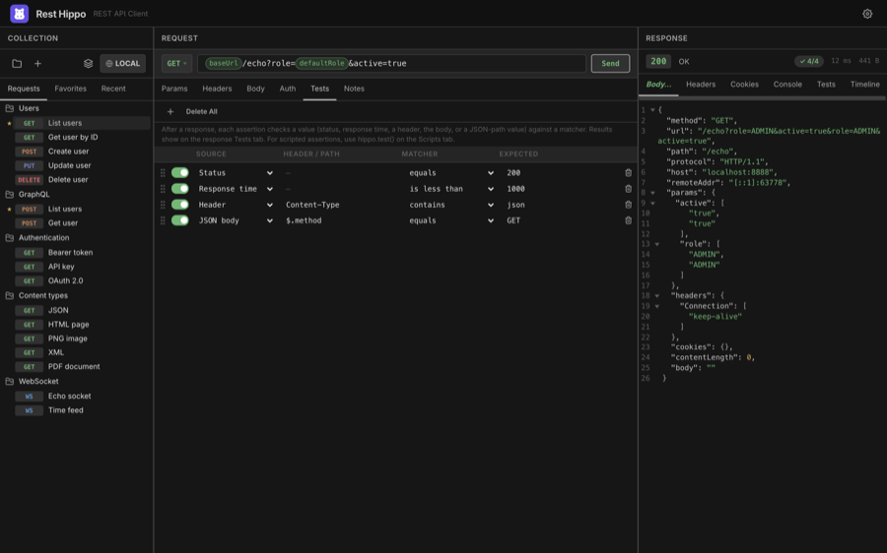887x553 pixels.
Task: Select the Echo socket WebSocket request
Action: point(76,396)
